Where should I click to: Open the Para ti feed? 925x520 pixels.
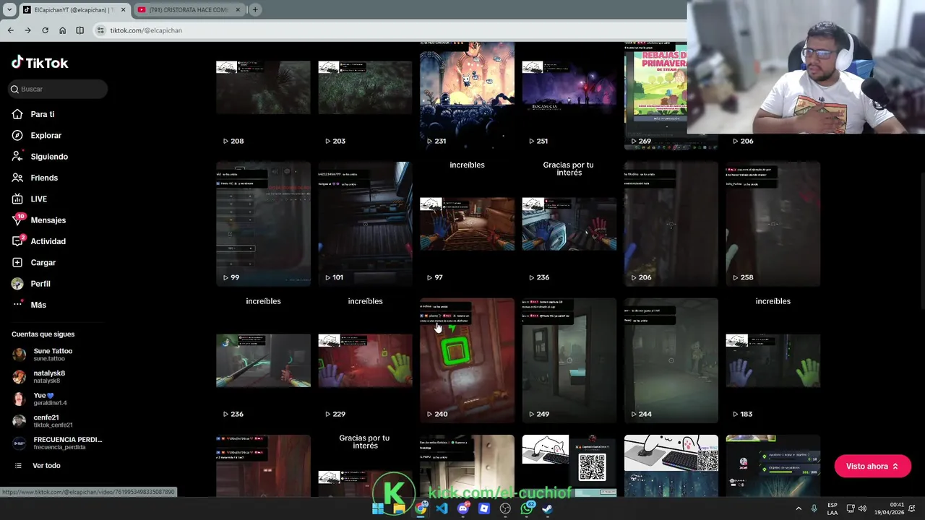[33, 114]
